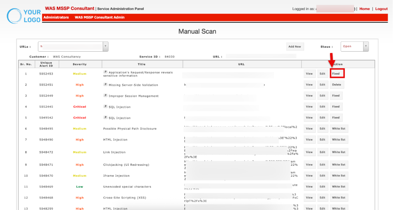Open WAS MSSP Consultant Admin menu

(99, 17)
